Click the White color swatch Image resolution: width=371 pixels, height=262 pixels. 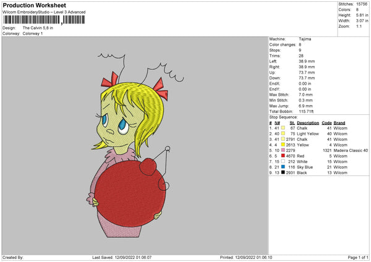[283, 161]
